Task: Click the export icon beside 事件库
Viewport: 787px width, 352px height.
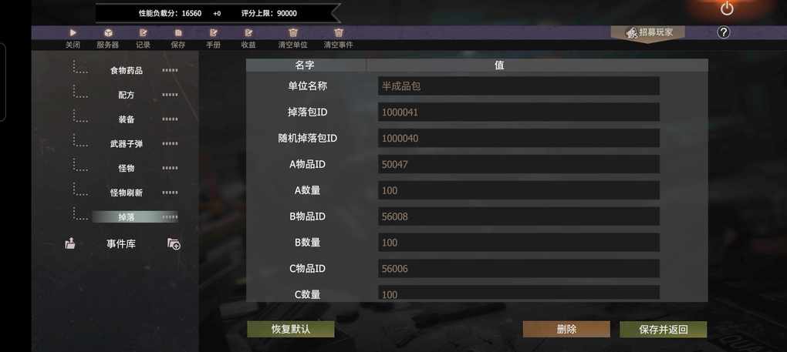Action: [71, 244]
